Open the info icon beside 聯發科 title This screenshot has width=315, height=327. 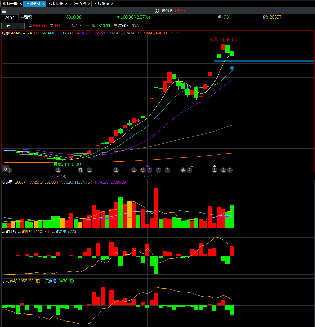[157, 11]
